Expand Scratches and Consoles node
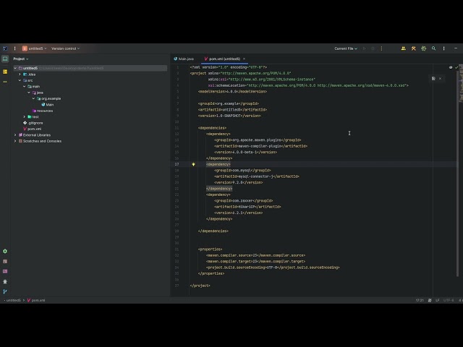The width and height of the screenshot is (463, 347). pos(15,141)
